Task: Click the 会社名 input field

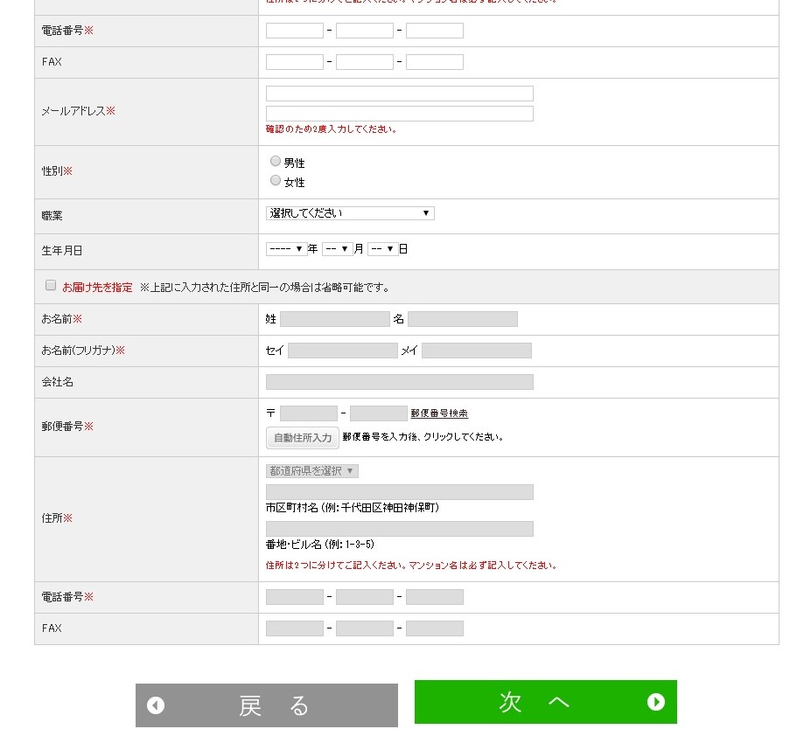Action: 400,382
